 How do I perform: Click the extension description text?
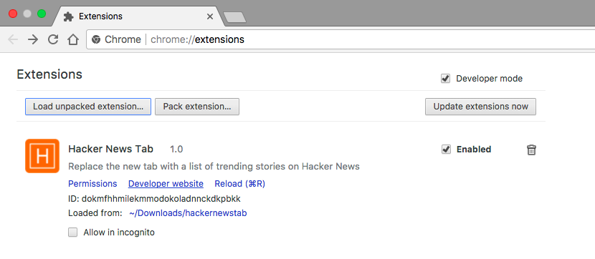point(214,166)
